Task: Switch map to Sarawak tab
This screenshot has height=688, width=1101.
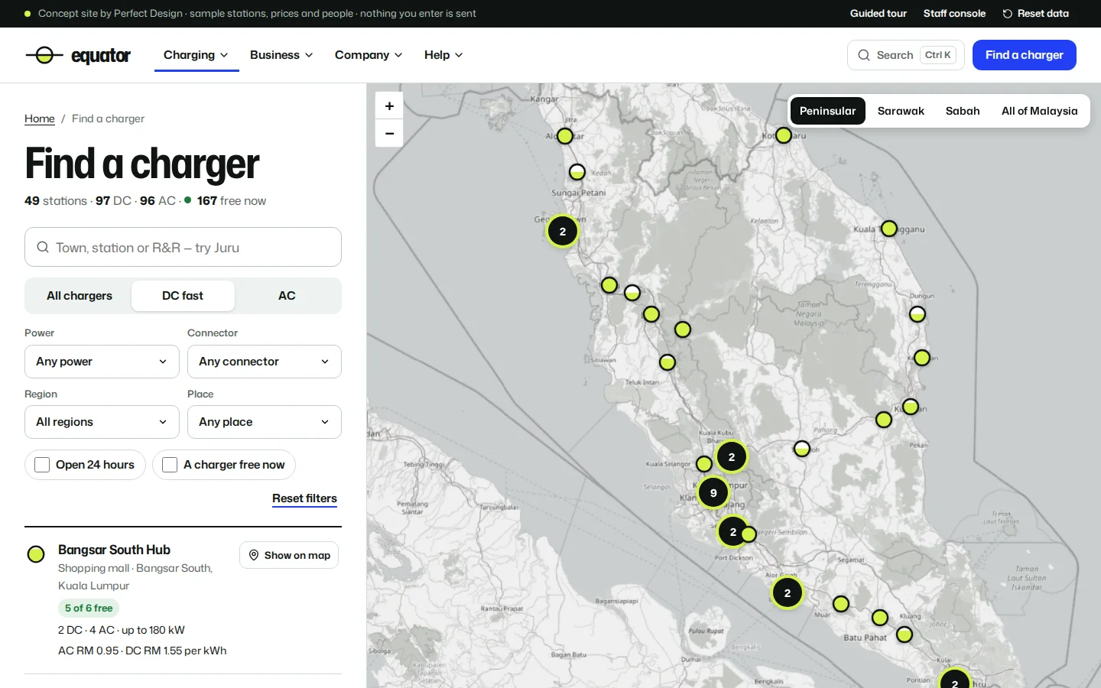Action: pyautogui.click(x=901, y=111)
